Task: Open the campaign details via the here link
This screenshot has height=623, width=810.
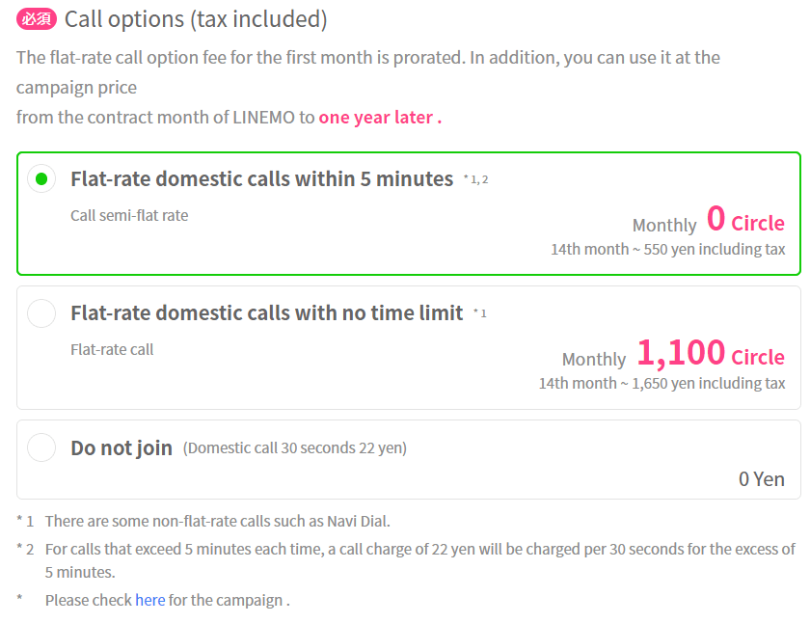Action: click(150, 601)
